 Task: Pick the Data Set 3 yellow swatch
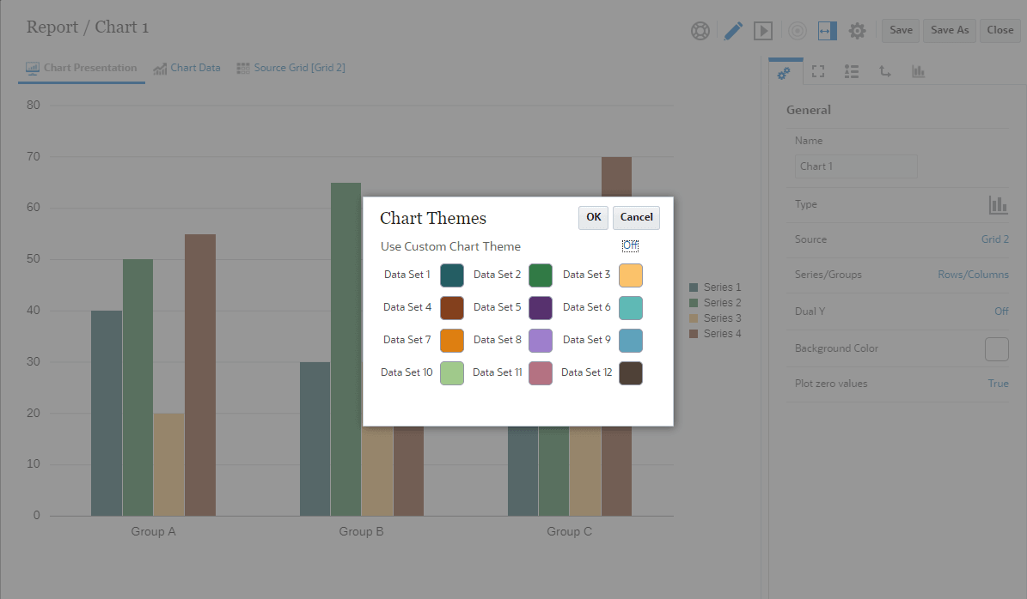(x=631, y=275)
